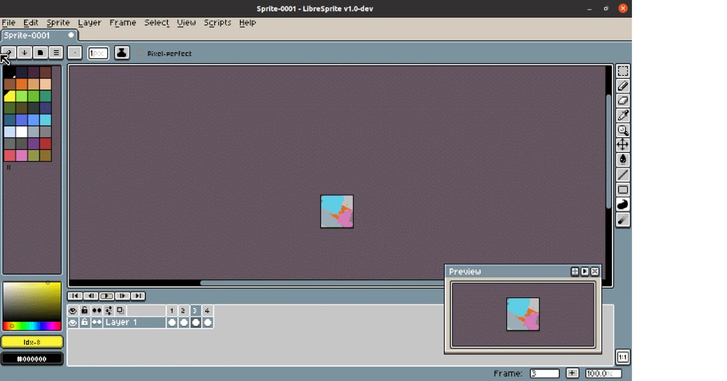Pick the white swatch in the palette
The image size is (727, 381).
pos(22,132)
